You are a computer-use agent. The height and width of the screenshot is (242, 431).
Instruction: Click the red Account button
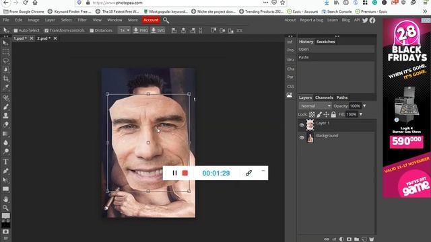click(x=151, y=20)
